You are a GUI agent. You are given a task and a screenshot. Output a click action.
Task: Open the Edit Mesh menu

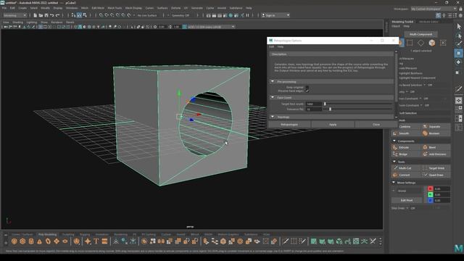pos(98,8)
